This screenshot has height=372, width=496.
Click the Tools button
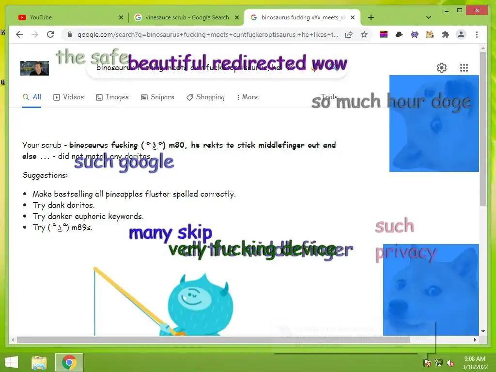[329, 97]
